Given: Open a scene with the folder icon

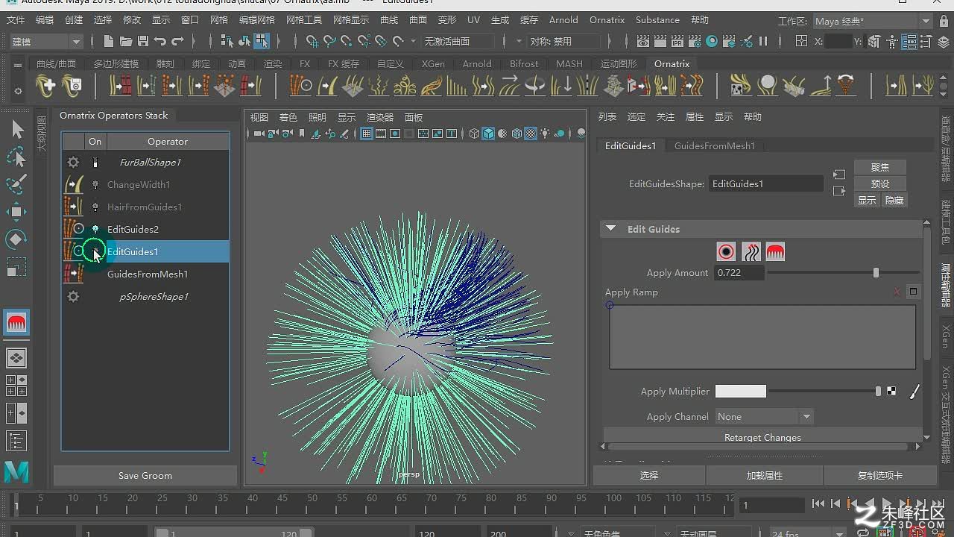Looking at the screenshot, I should pos(126,42).
